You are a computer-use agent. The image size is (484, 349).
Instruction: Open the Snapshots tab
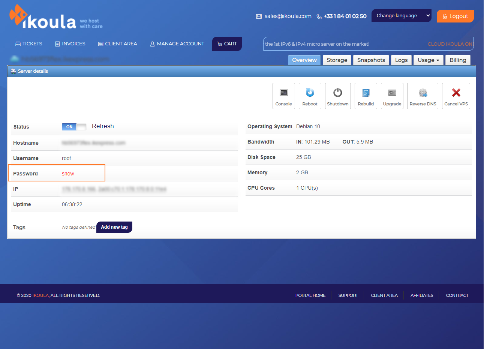(371, 60)
